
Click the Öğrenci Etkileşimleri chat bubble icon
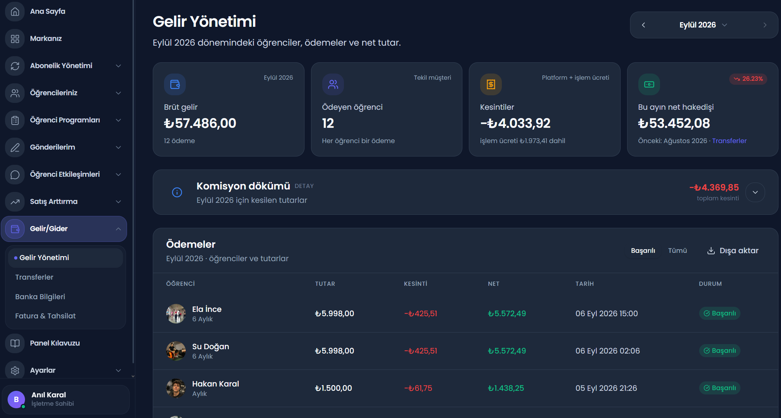[15, 175]
